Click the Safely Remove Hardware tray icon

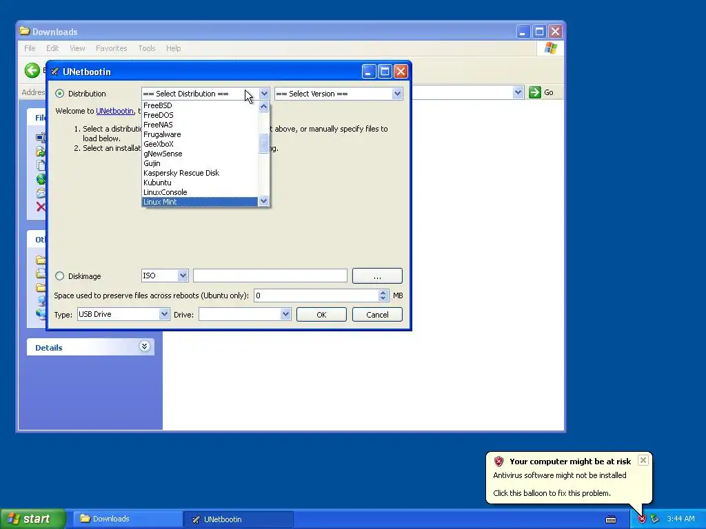[x=654, y=519]
